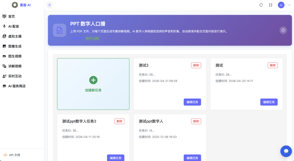294x161 pixels.
Task: Click 任务ID: 14... text
Action: (x=147, y=130)
